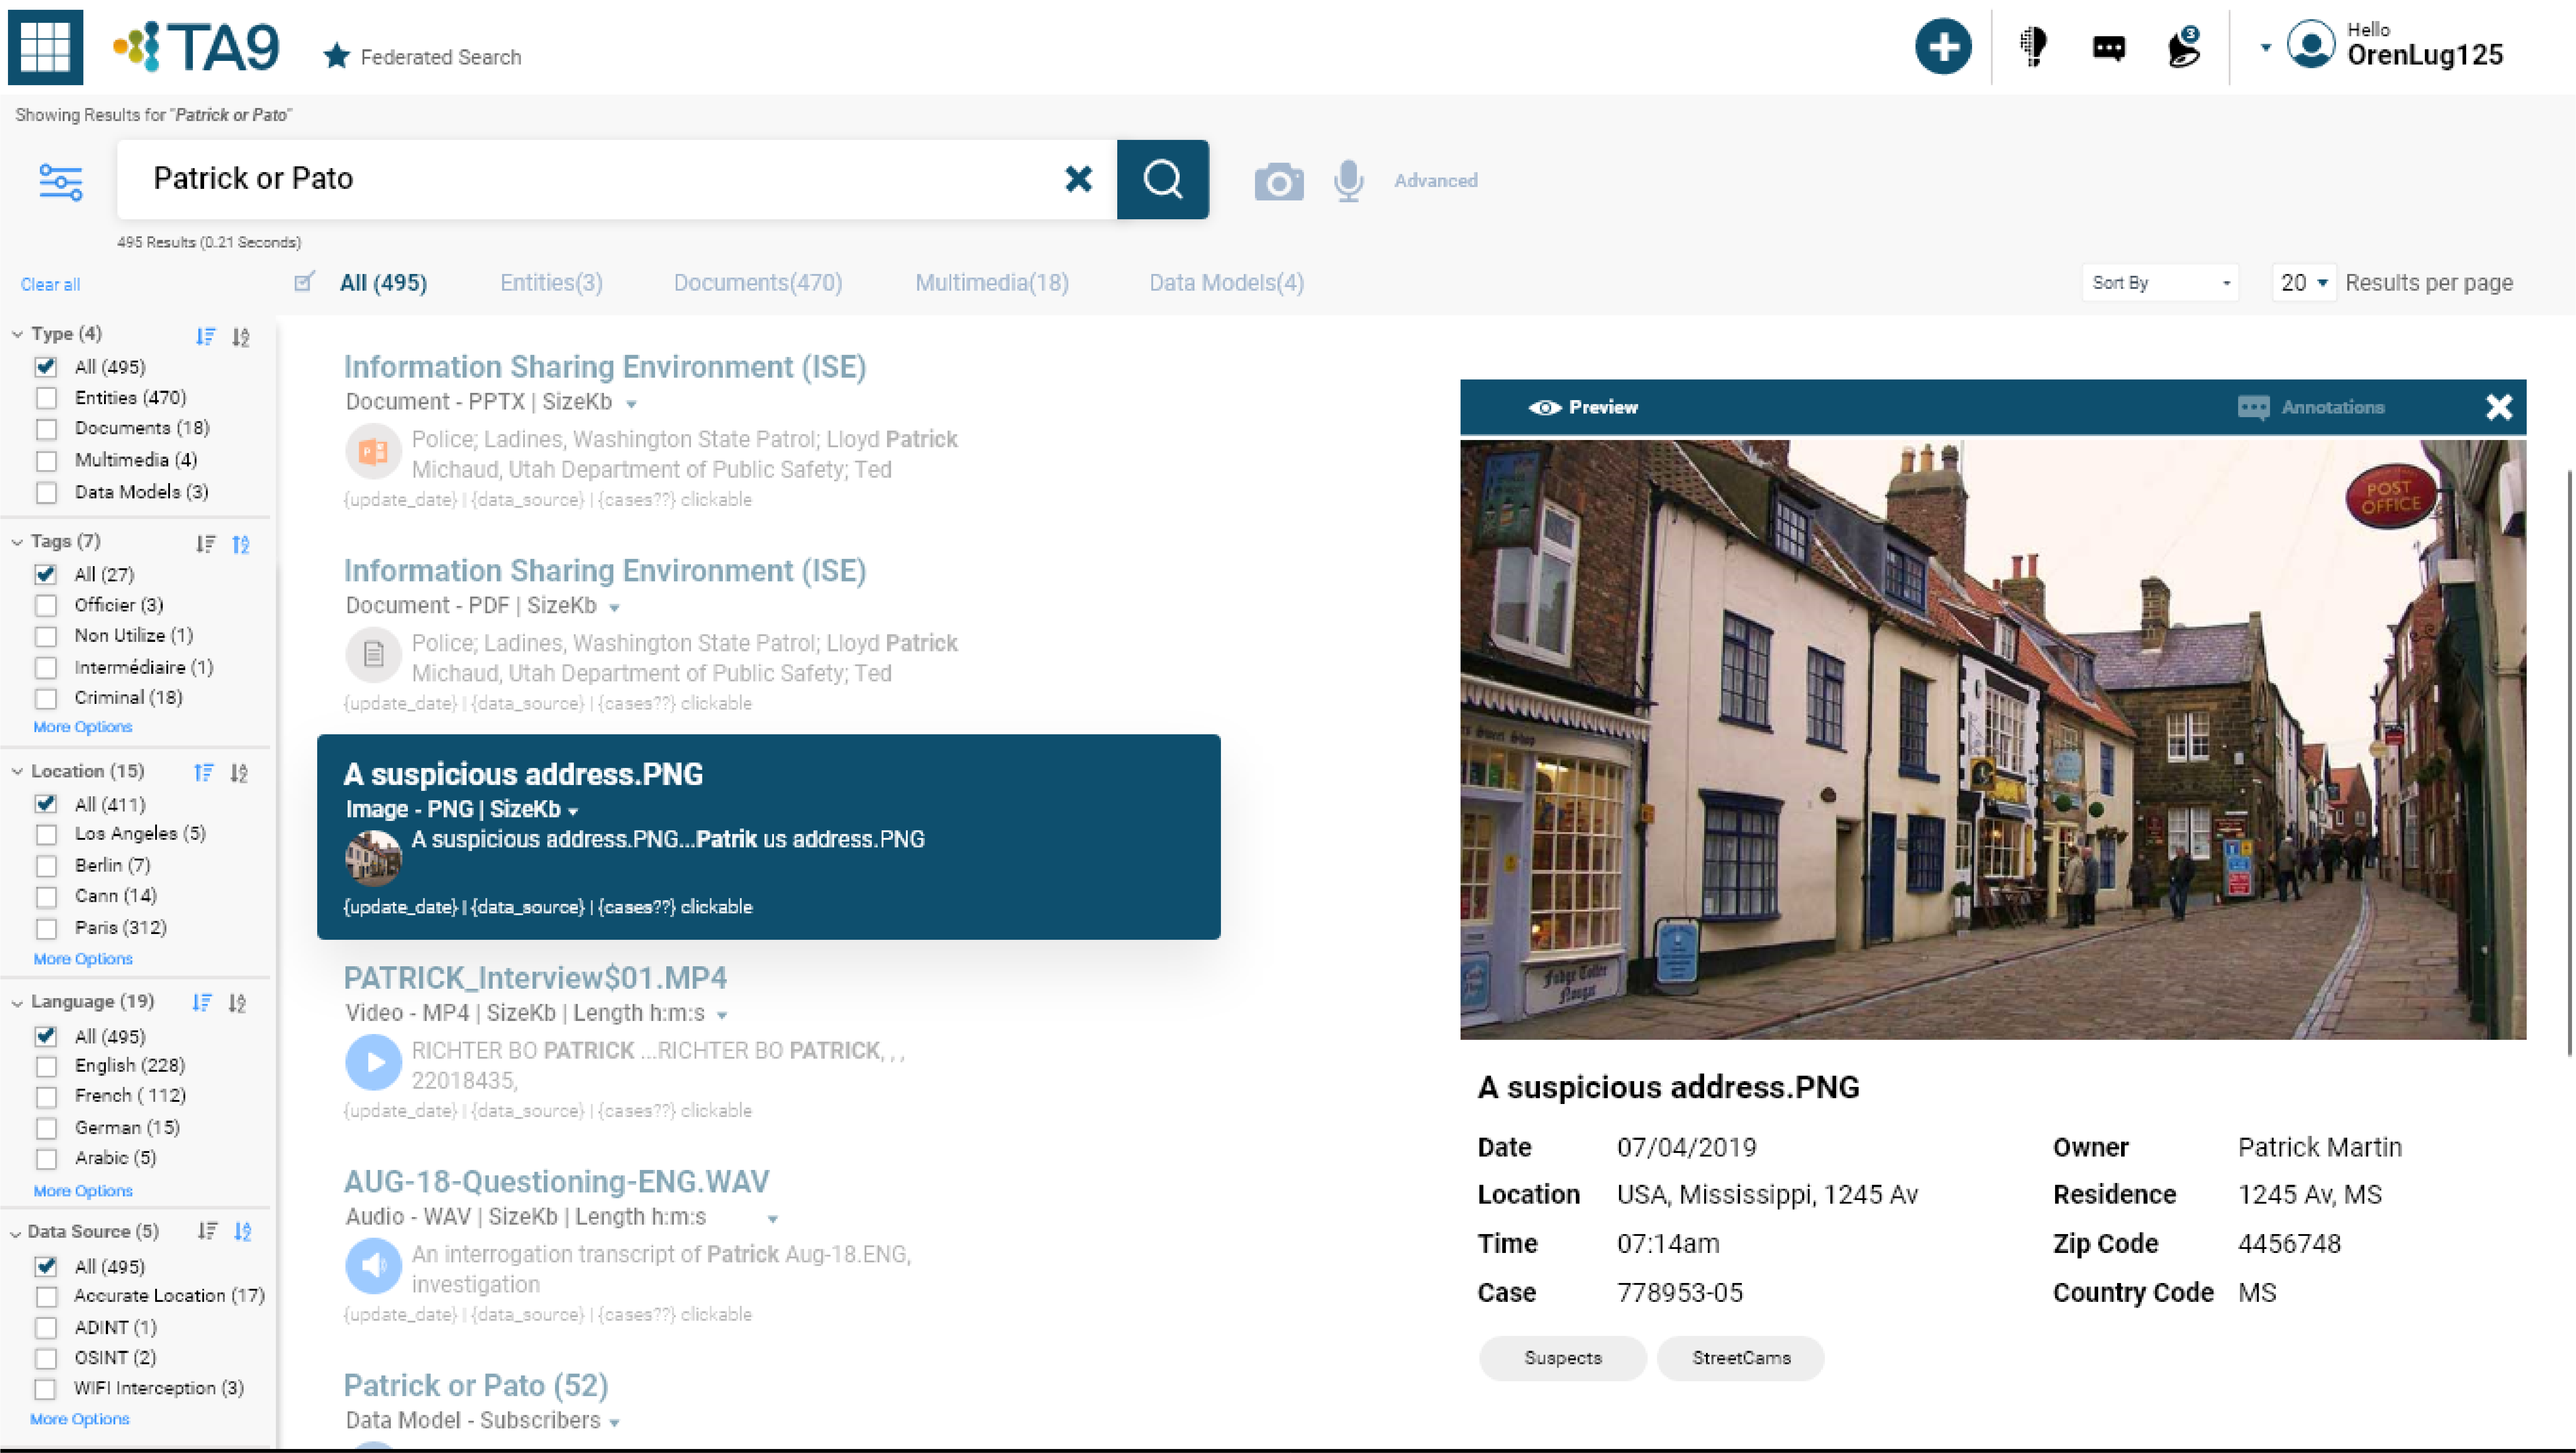Click the street preview image
This screenshot has height=1453, width=2576.
(1992, 740)
